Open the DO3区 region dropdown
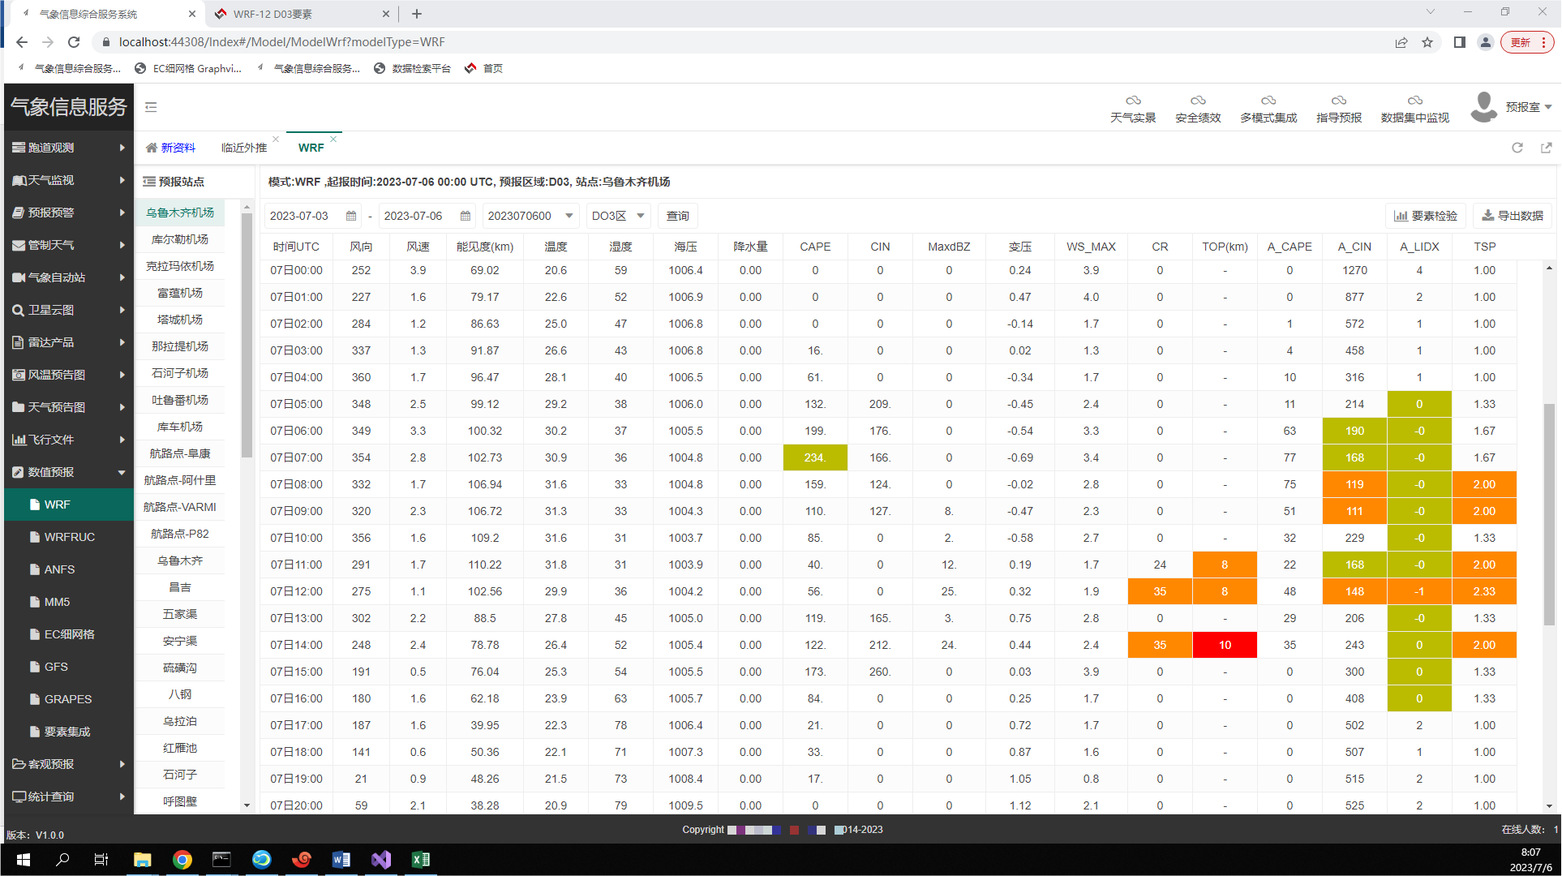 click(x=618, y=216)
